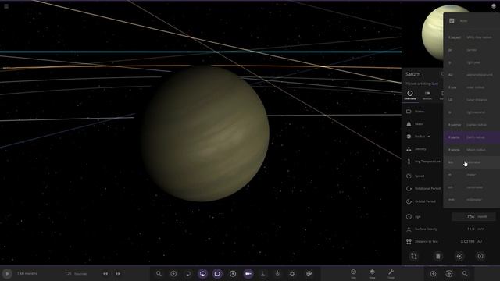Select light year unit from the list
The height and width of the screenshot is (281, 500).
coord(472,62)
